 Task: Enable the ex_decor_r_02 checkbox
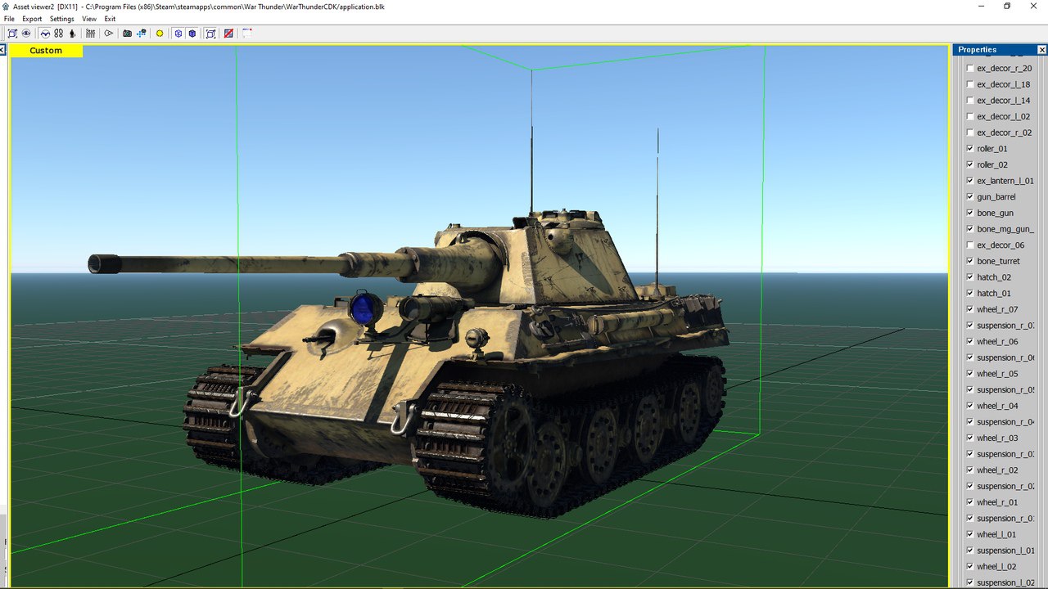click(970, 133)
